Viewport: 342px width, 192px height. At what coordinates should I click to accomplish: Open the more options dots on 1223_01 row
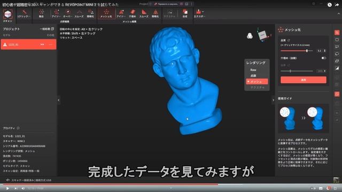pos(51,44)
